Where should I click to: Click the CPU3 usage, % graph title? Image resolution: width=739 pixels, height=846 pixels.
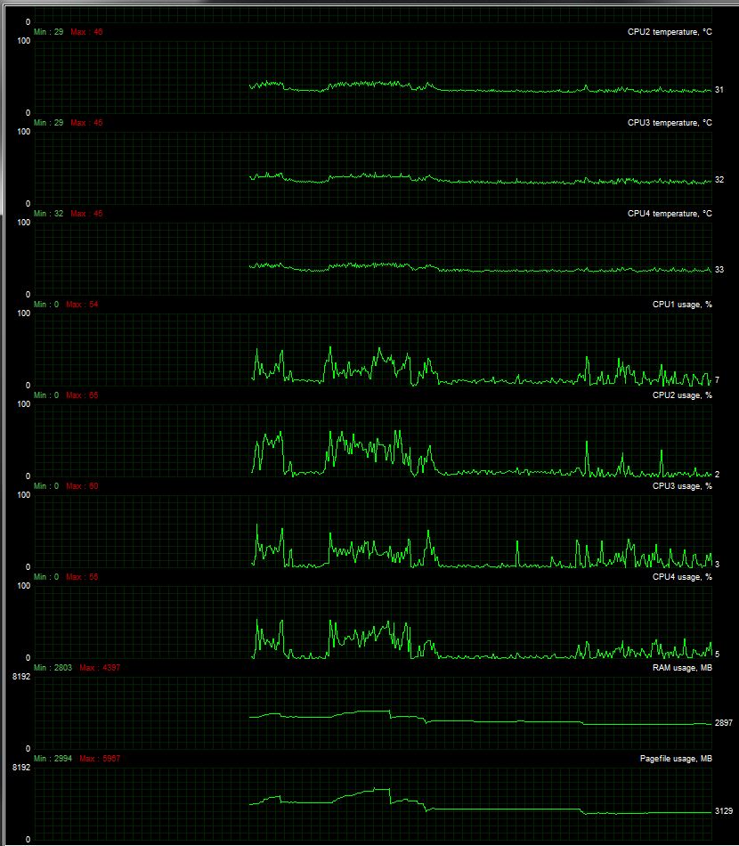coord(682,486)
